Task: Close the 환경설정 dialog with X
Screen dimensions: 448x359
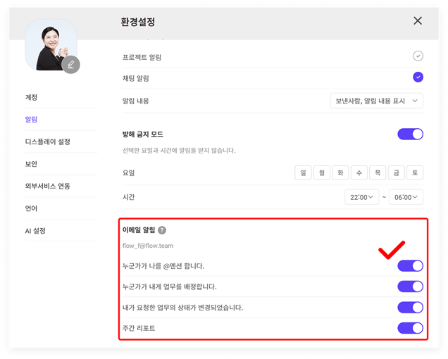Action: [418, 21]
